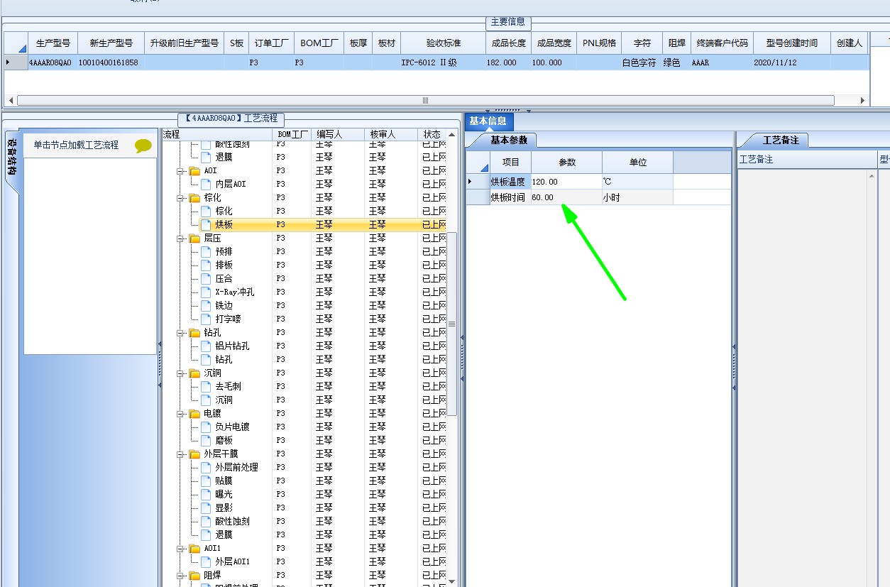This screenshot has height=587, width=890.
Task: Select the 棕化 child process step
Action: (x=224, y=211)
